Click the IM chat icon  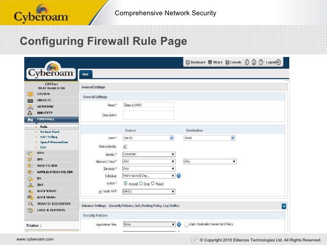pyautogui.click(x=30, y=179)
